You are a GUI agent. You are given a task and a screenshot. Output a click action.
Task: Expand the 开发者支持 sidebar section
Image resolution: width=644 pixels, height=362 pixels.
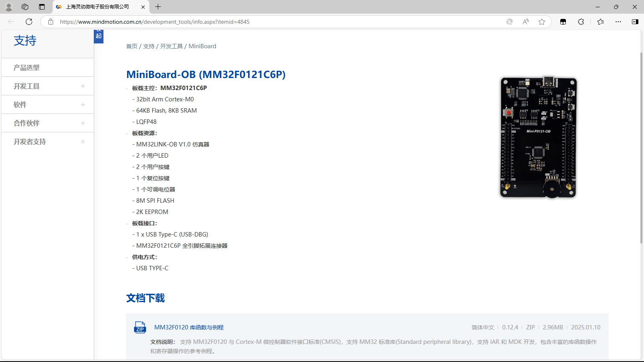click(x=83, y=142)
